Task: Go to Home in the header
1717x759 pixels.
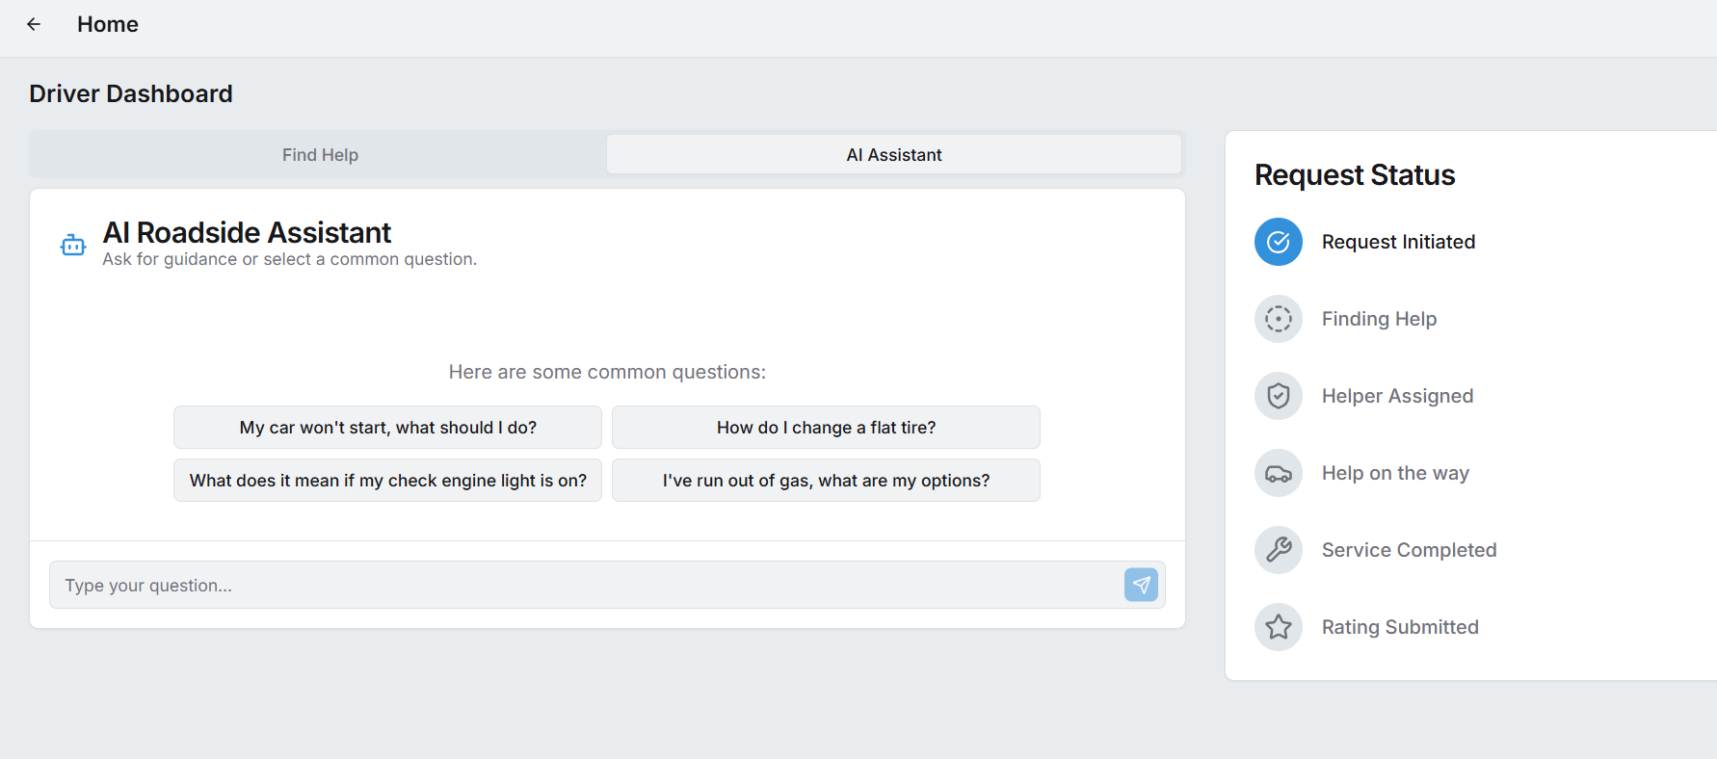Action: (x=108, y=24)
